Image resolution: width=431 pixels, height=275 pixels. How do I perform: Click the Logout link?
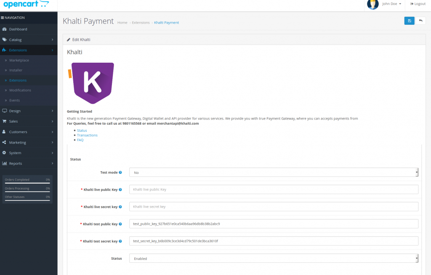[418, 4]
